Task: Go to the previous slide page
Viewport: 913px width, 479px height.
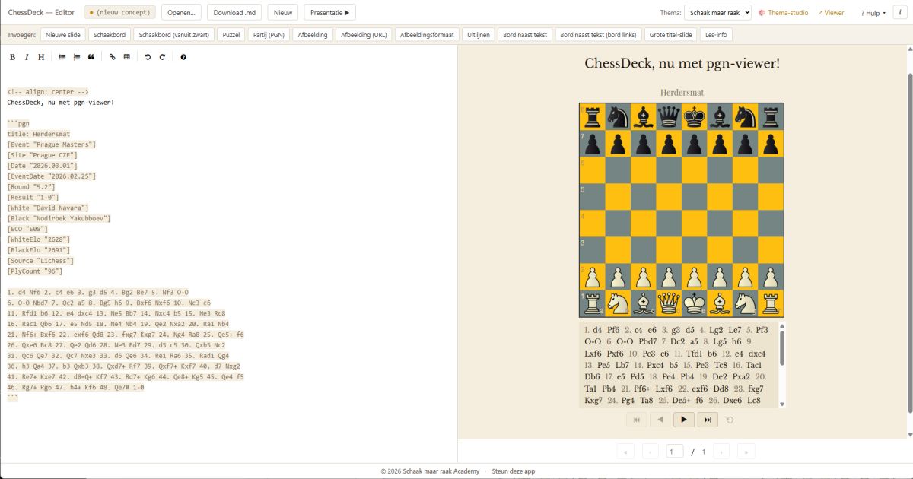Action: tap(651, 452)
